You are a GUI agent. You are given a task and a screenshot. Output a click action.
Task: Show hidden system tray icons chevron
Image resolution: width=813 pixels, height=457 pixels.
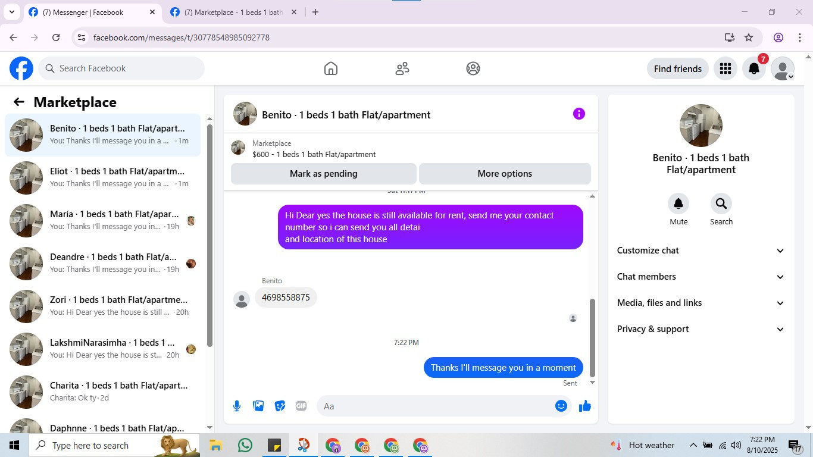tap(693, 445)
